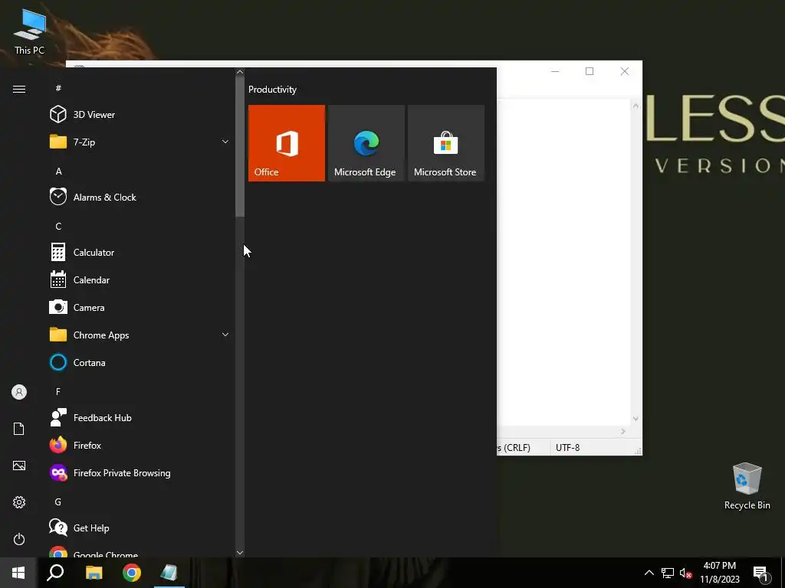Open the network tray icon
Screen dimensions: 785x588
(x=668, y=573)
